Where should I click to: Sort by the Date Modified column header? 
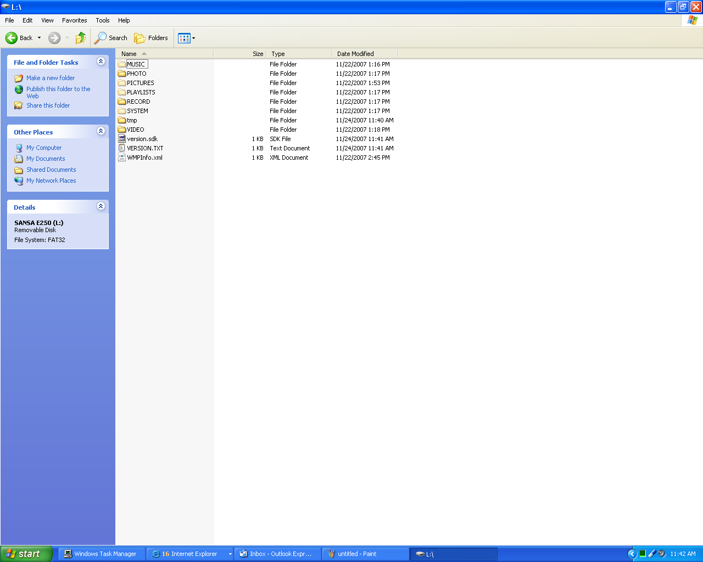[355, 54]
